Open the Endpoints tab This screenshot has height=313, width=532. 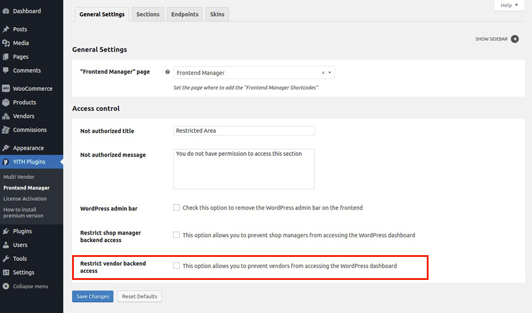(x=184, y=14)
